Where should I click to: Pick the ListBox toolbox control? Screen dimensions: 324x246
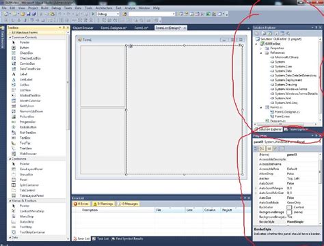[25, 85]
